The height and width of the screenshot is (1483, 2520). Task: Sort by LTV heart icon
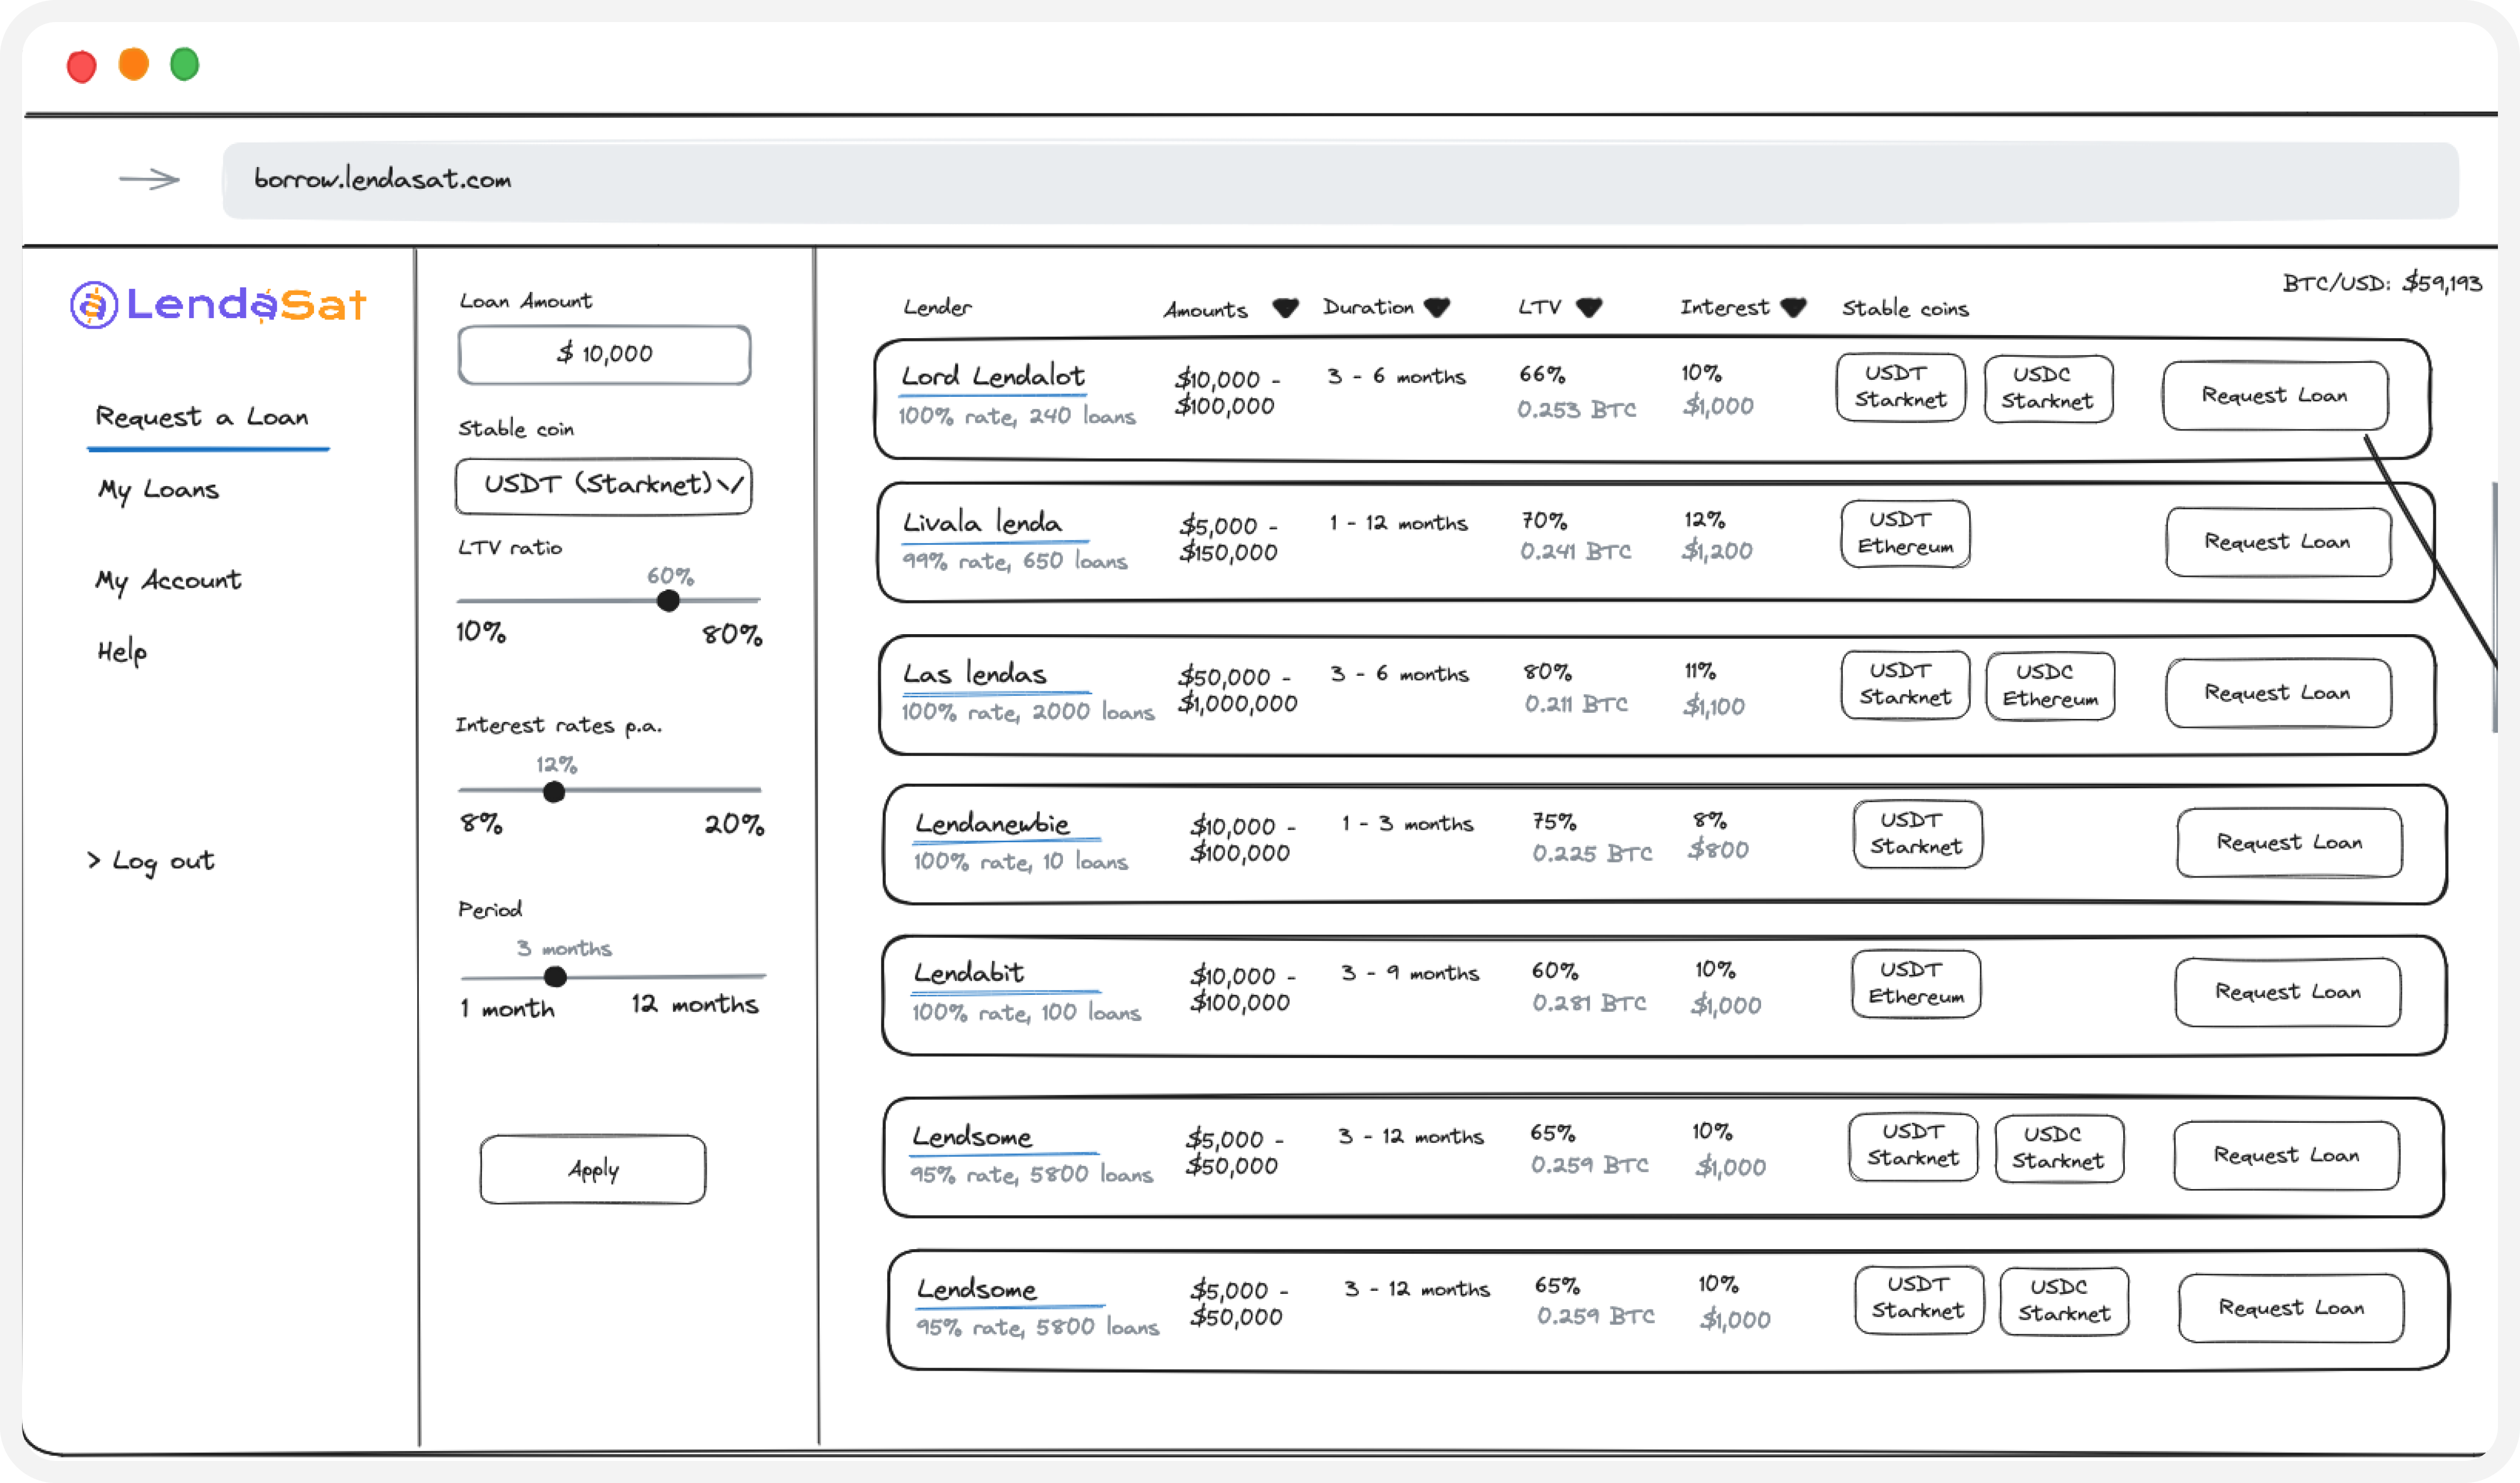pyautogui.click(x=1589, y=307)
